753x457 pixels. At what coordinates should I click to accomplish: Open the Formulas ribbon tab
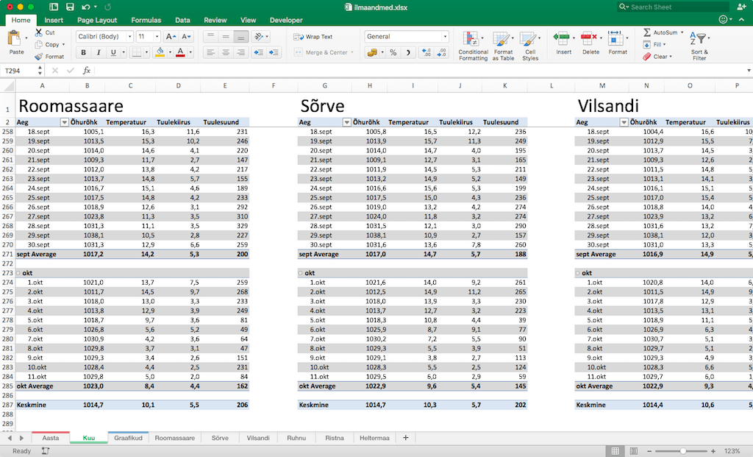(146, 20)
